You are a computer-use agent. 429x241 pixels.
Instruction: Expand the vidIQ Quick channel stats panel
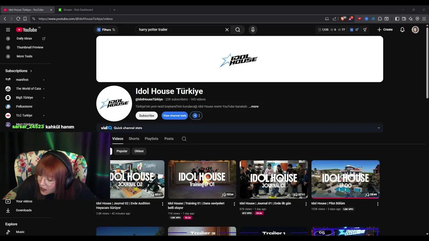pos(379,128)
